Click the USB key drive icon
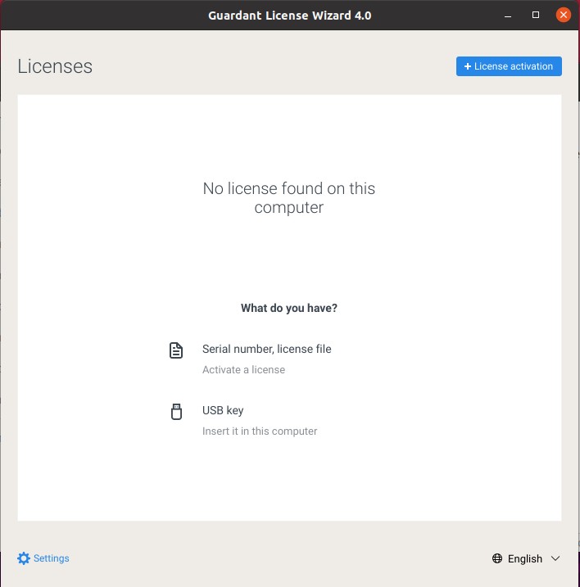 pyautogui.click(x=176, y=412)
